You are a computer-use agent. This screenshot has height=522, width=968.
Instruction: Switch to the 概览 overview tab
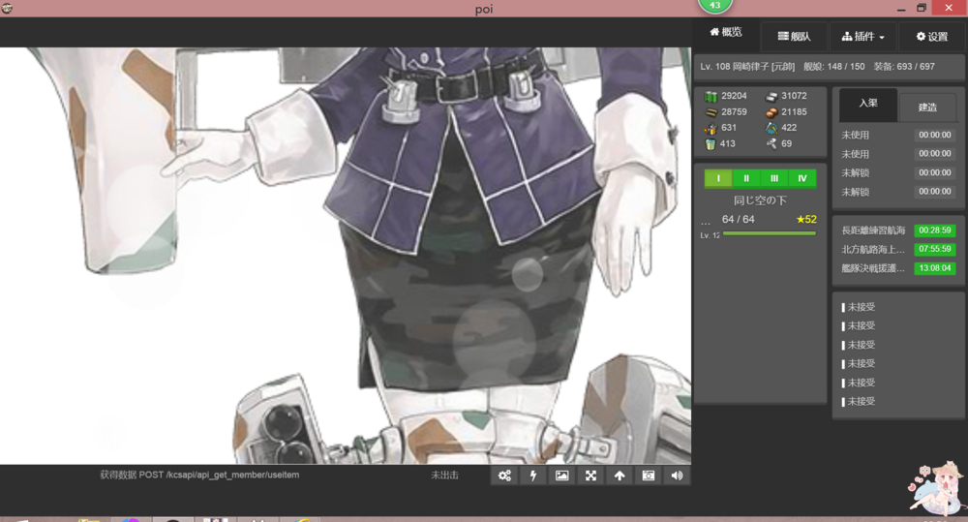click(726, 32)
